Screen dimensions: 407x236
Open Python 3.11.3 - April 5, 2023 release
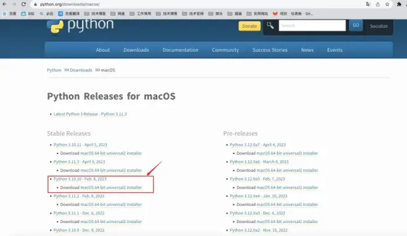(x=79, y=162)
